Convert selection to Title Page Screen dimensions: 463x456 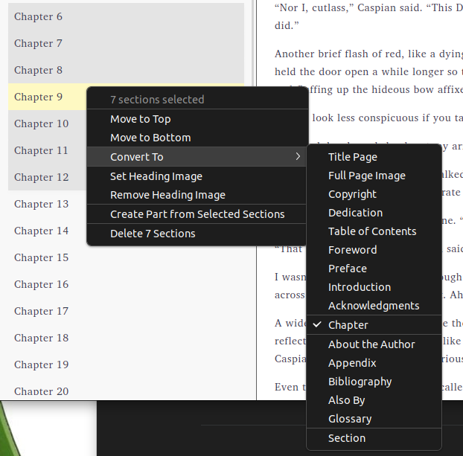click(x=374, y=157)
